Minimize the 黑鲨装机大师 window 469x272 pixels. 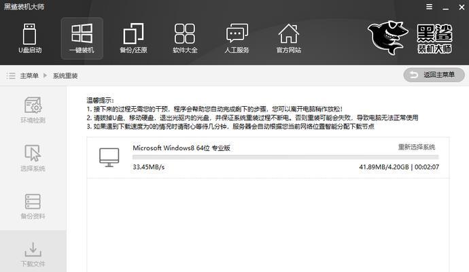[446, 7]
